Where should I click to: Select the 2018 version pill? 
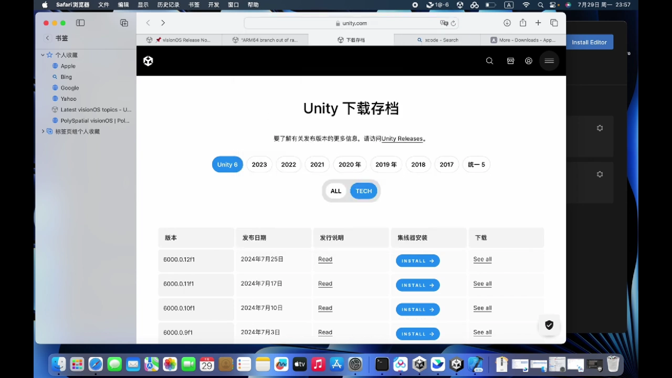pyautogui.click(x=418, y=164)
